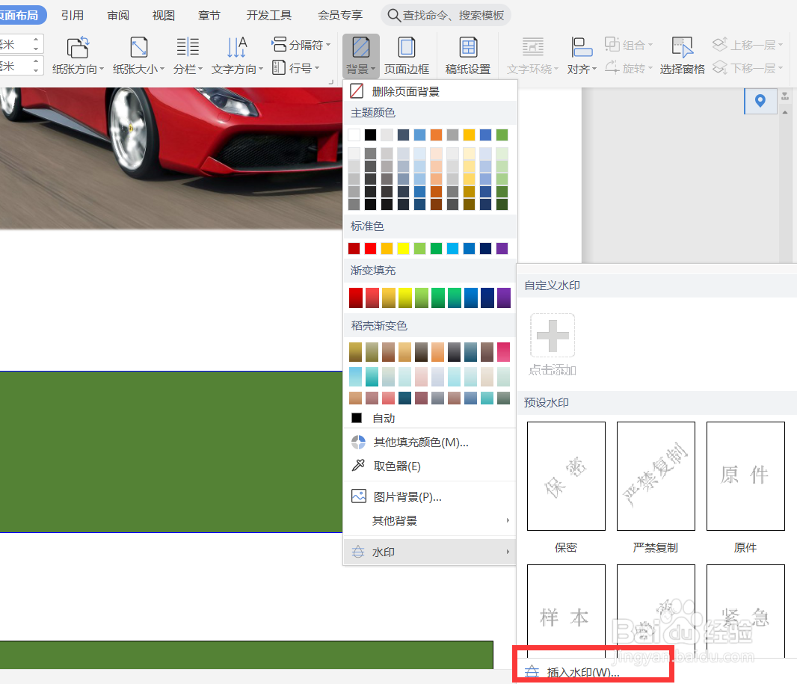Switch to the Developer Tools (开发工具) tab

pos(269,15)
